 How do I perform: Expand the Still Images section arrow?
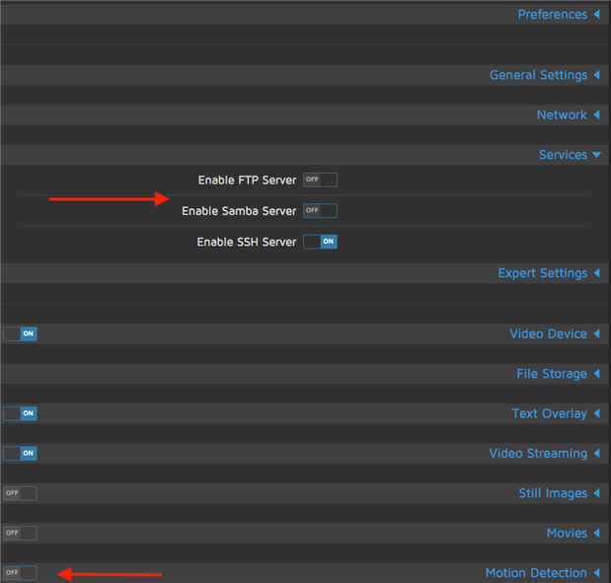(x=596, y=493)
